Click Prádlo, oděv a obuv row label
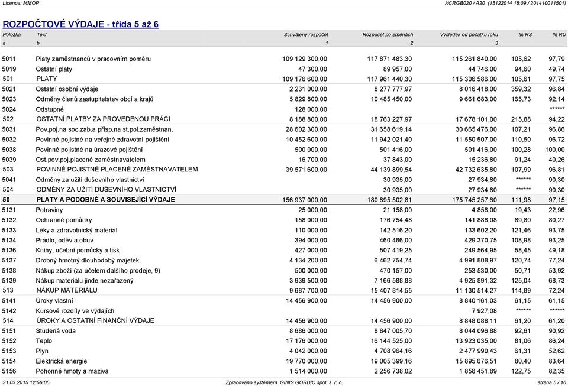The height and width of the screenshot is (386, 568). (64, 240)
